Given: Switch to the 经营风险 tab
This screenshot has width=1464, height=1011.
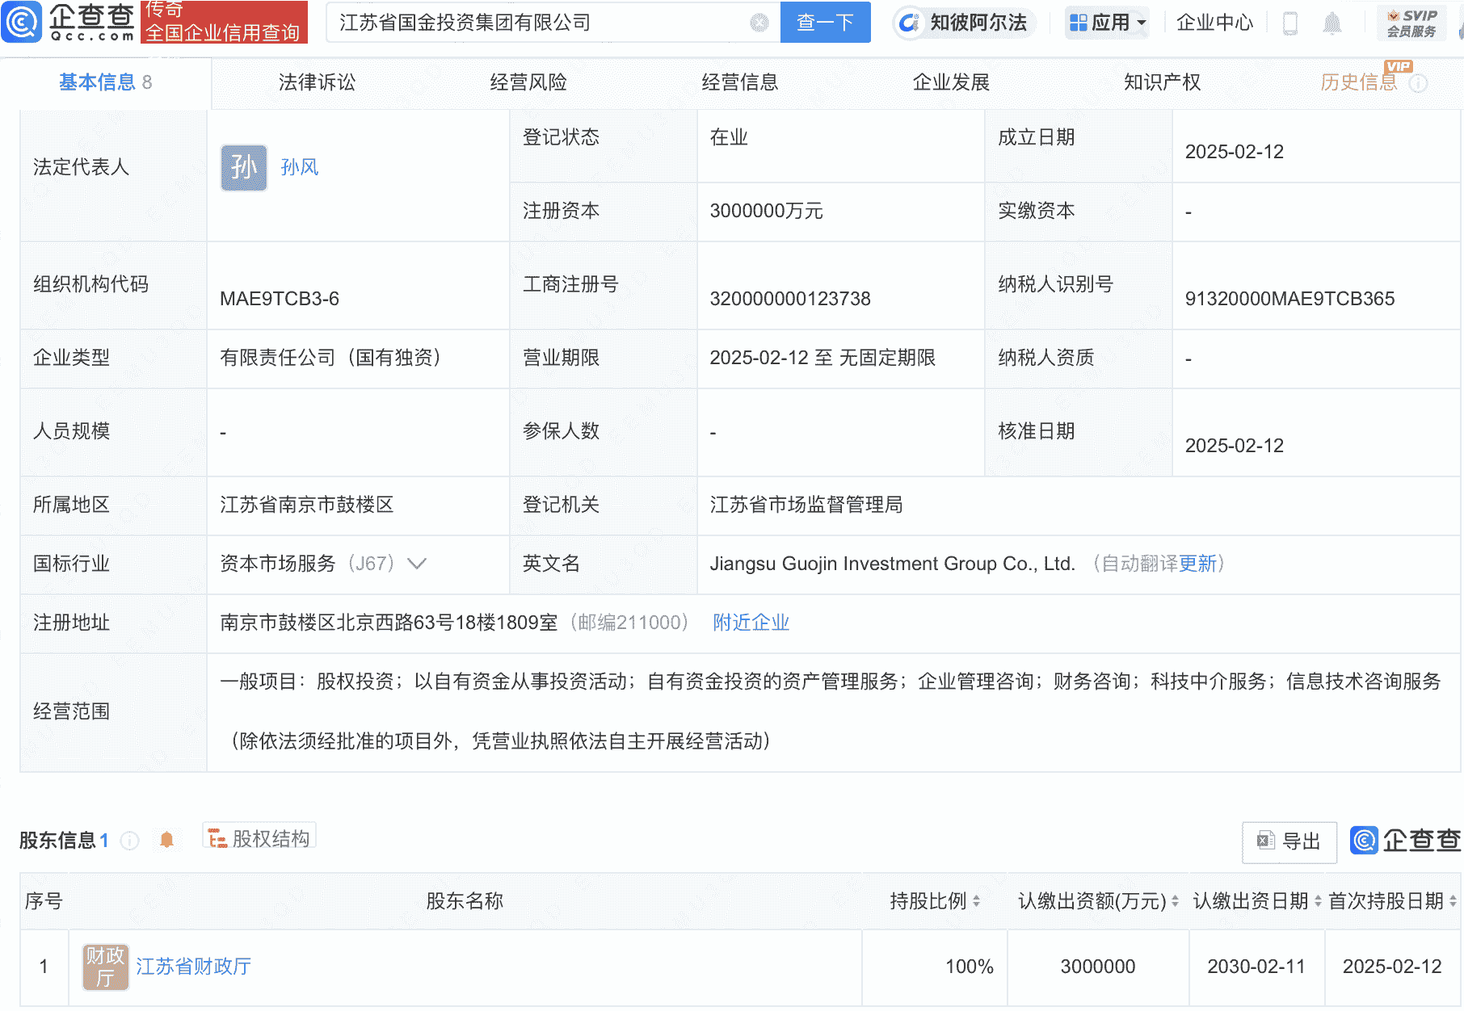Looking at the screenshot, I should pos(528,82).
